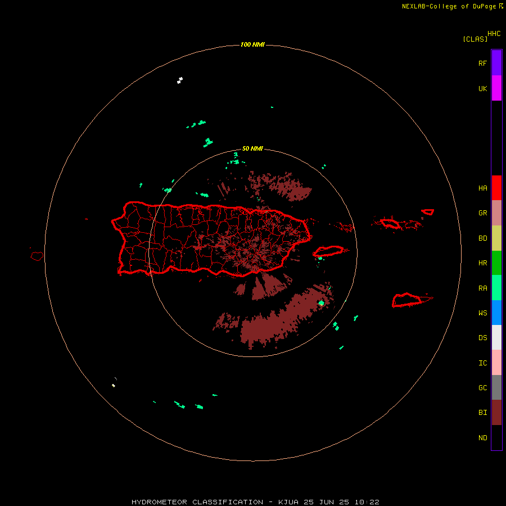
Task: Click the BI brown legend swatch
Action: coord(496,413)
